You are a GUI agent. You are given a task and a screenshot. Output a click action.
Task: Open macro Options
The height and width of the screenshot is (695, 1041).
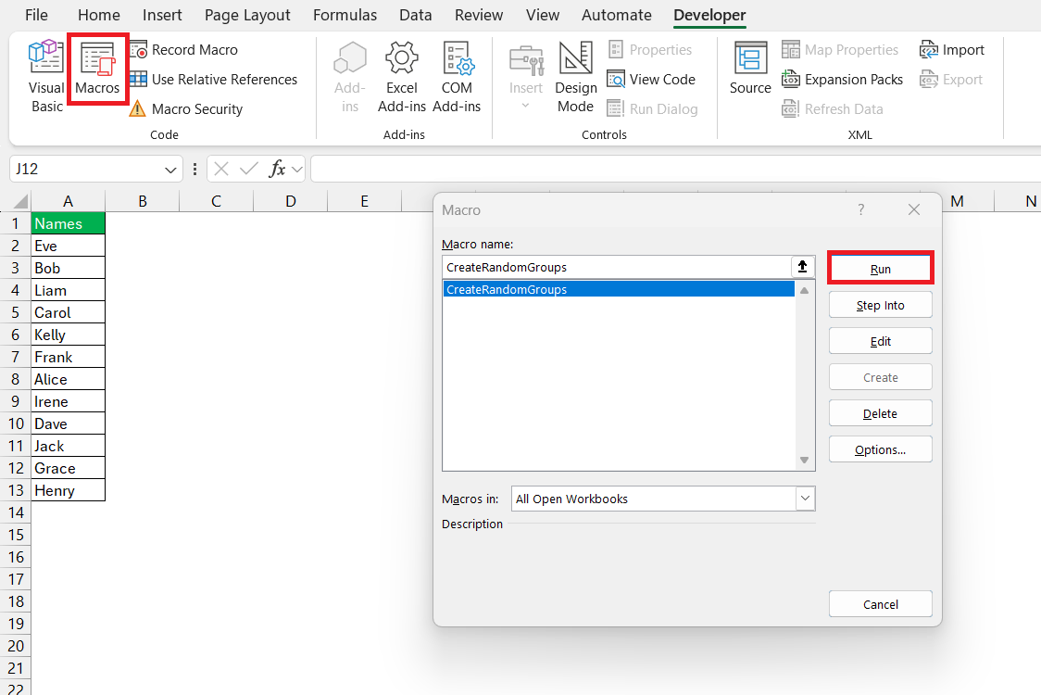click(881, 449)
